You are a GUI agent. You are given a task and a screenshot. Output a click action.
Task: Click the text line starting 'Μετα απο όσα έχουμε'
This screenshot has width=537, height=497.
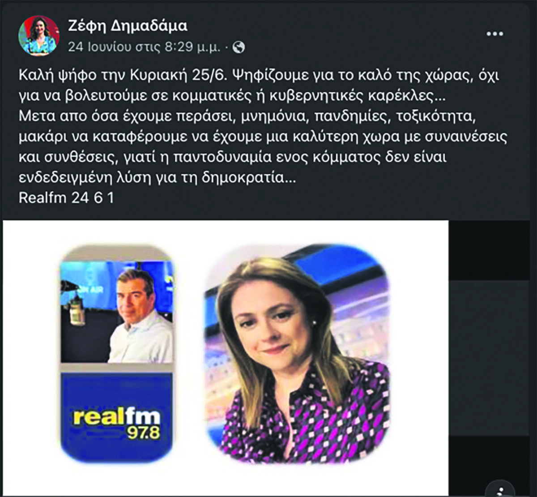coord(251,117)
